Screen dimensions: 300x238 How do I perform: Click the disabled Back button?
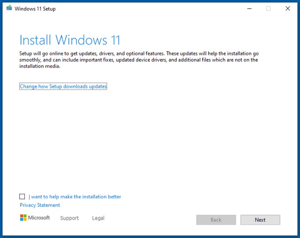[216, 220]
